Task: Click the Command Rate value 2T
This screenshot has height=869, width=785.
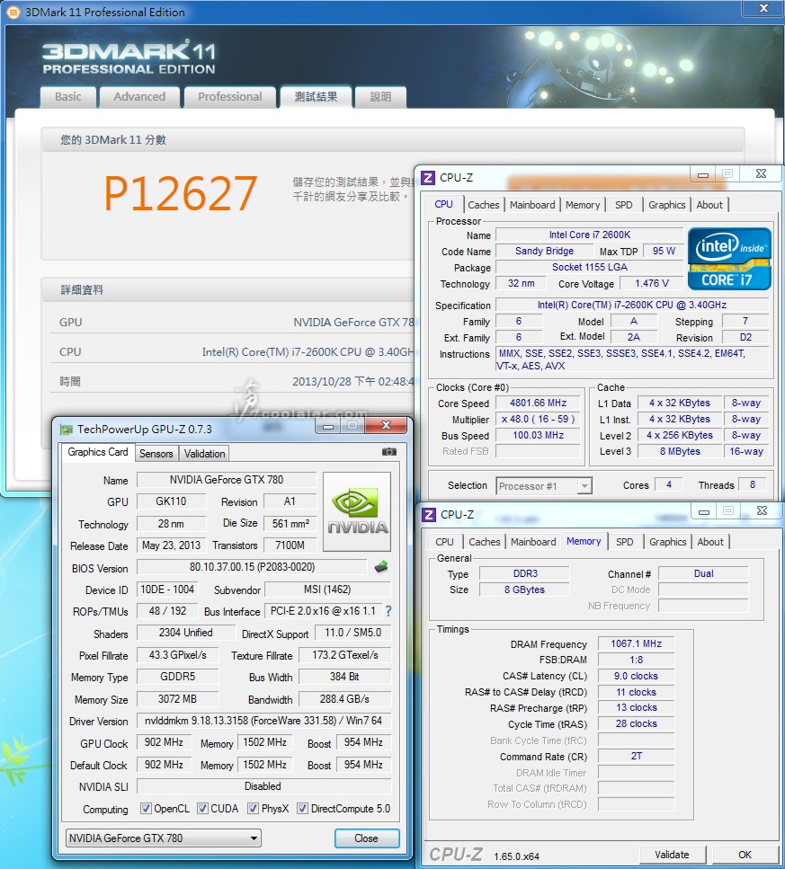Action: coord(636,756)
